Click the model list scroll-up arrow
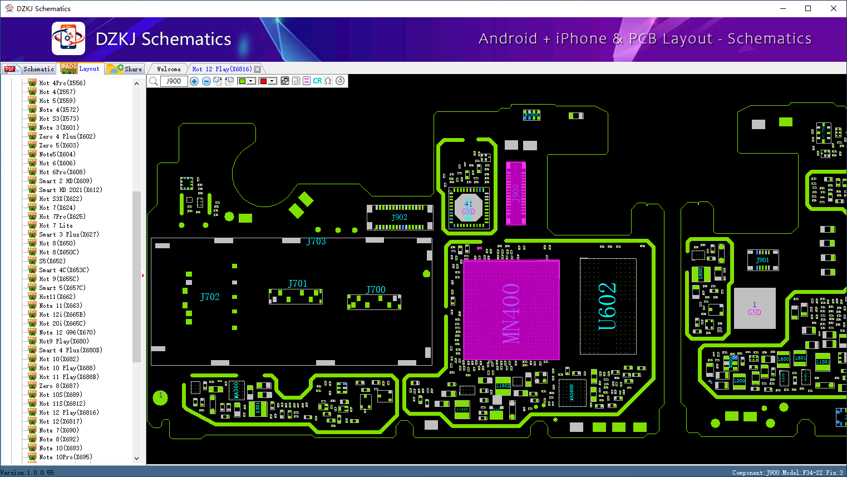This screenshot has width=847, height=477. [x=137, y=83]
